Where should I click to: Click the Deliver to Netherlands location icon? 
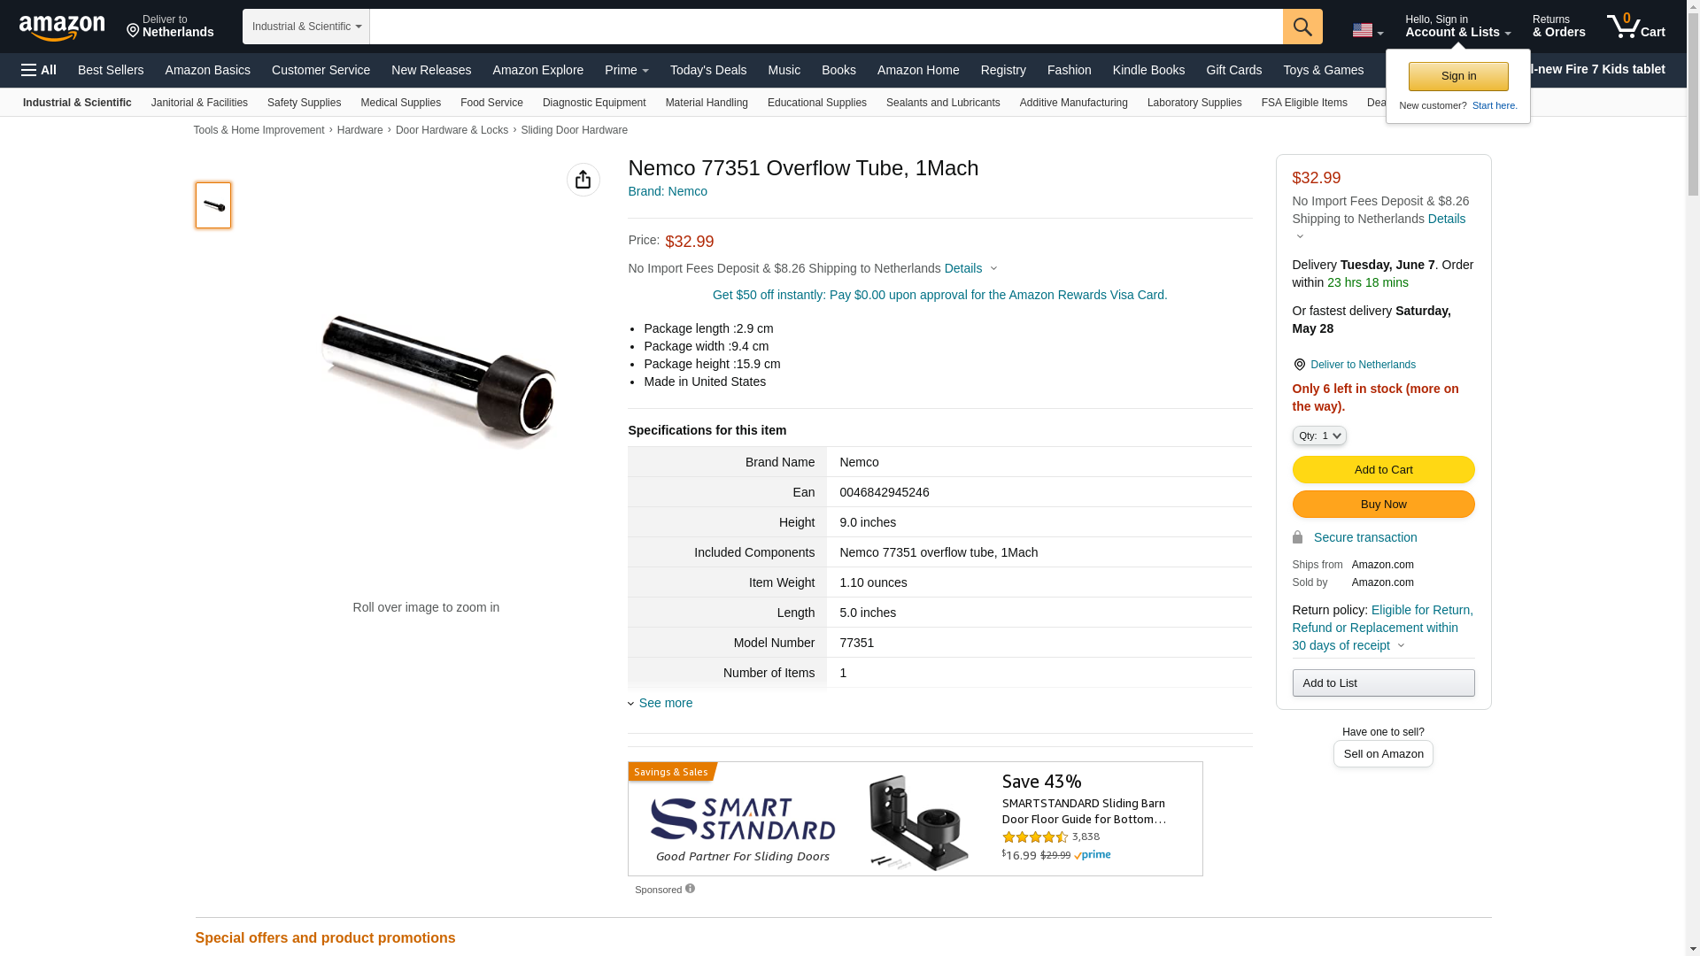pyautogui.click(x=1300, y=365)
